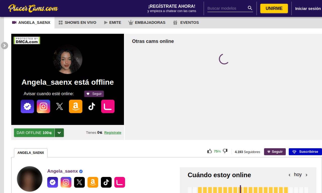Click blurred profile avatar thumbnail

coord(30,179)
